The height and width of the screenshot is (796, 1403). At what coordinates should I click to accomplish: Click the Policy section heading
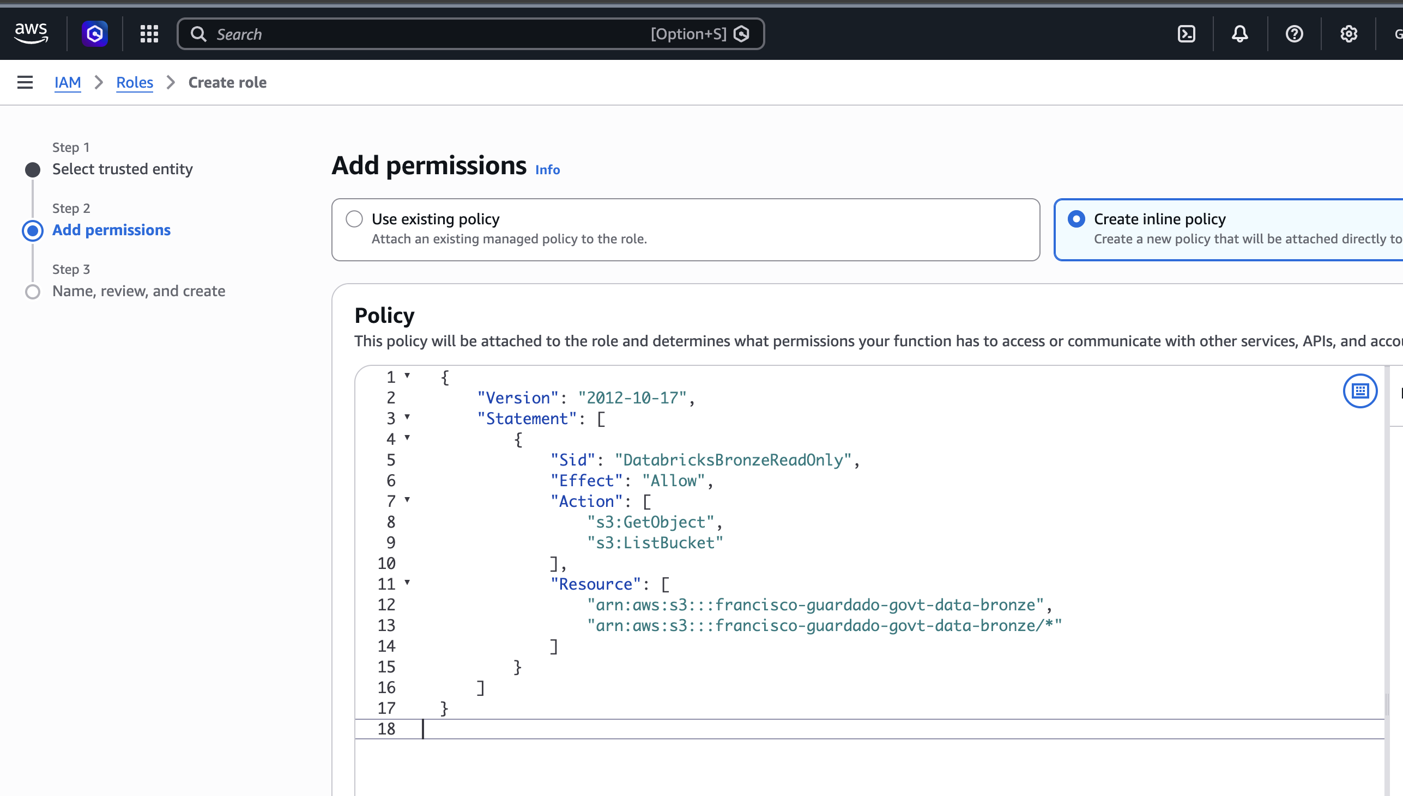pos(384,315)
